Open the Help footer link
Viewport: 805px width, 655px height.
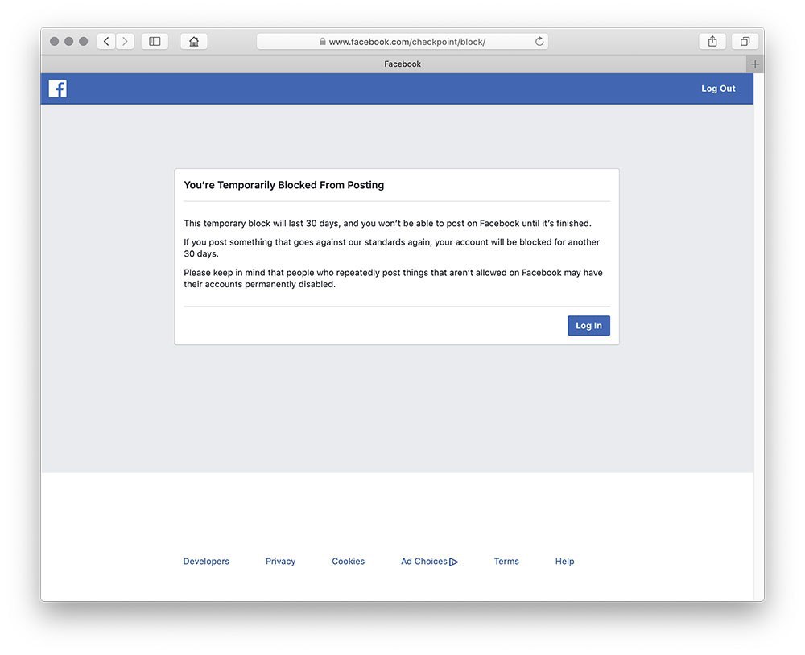click(x=564, y=561)
